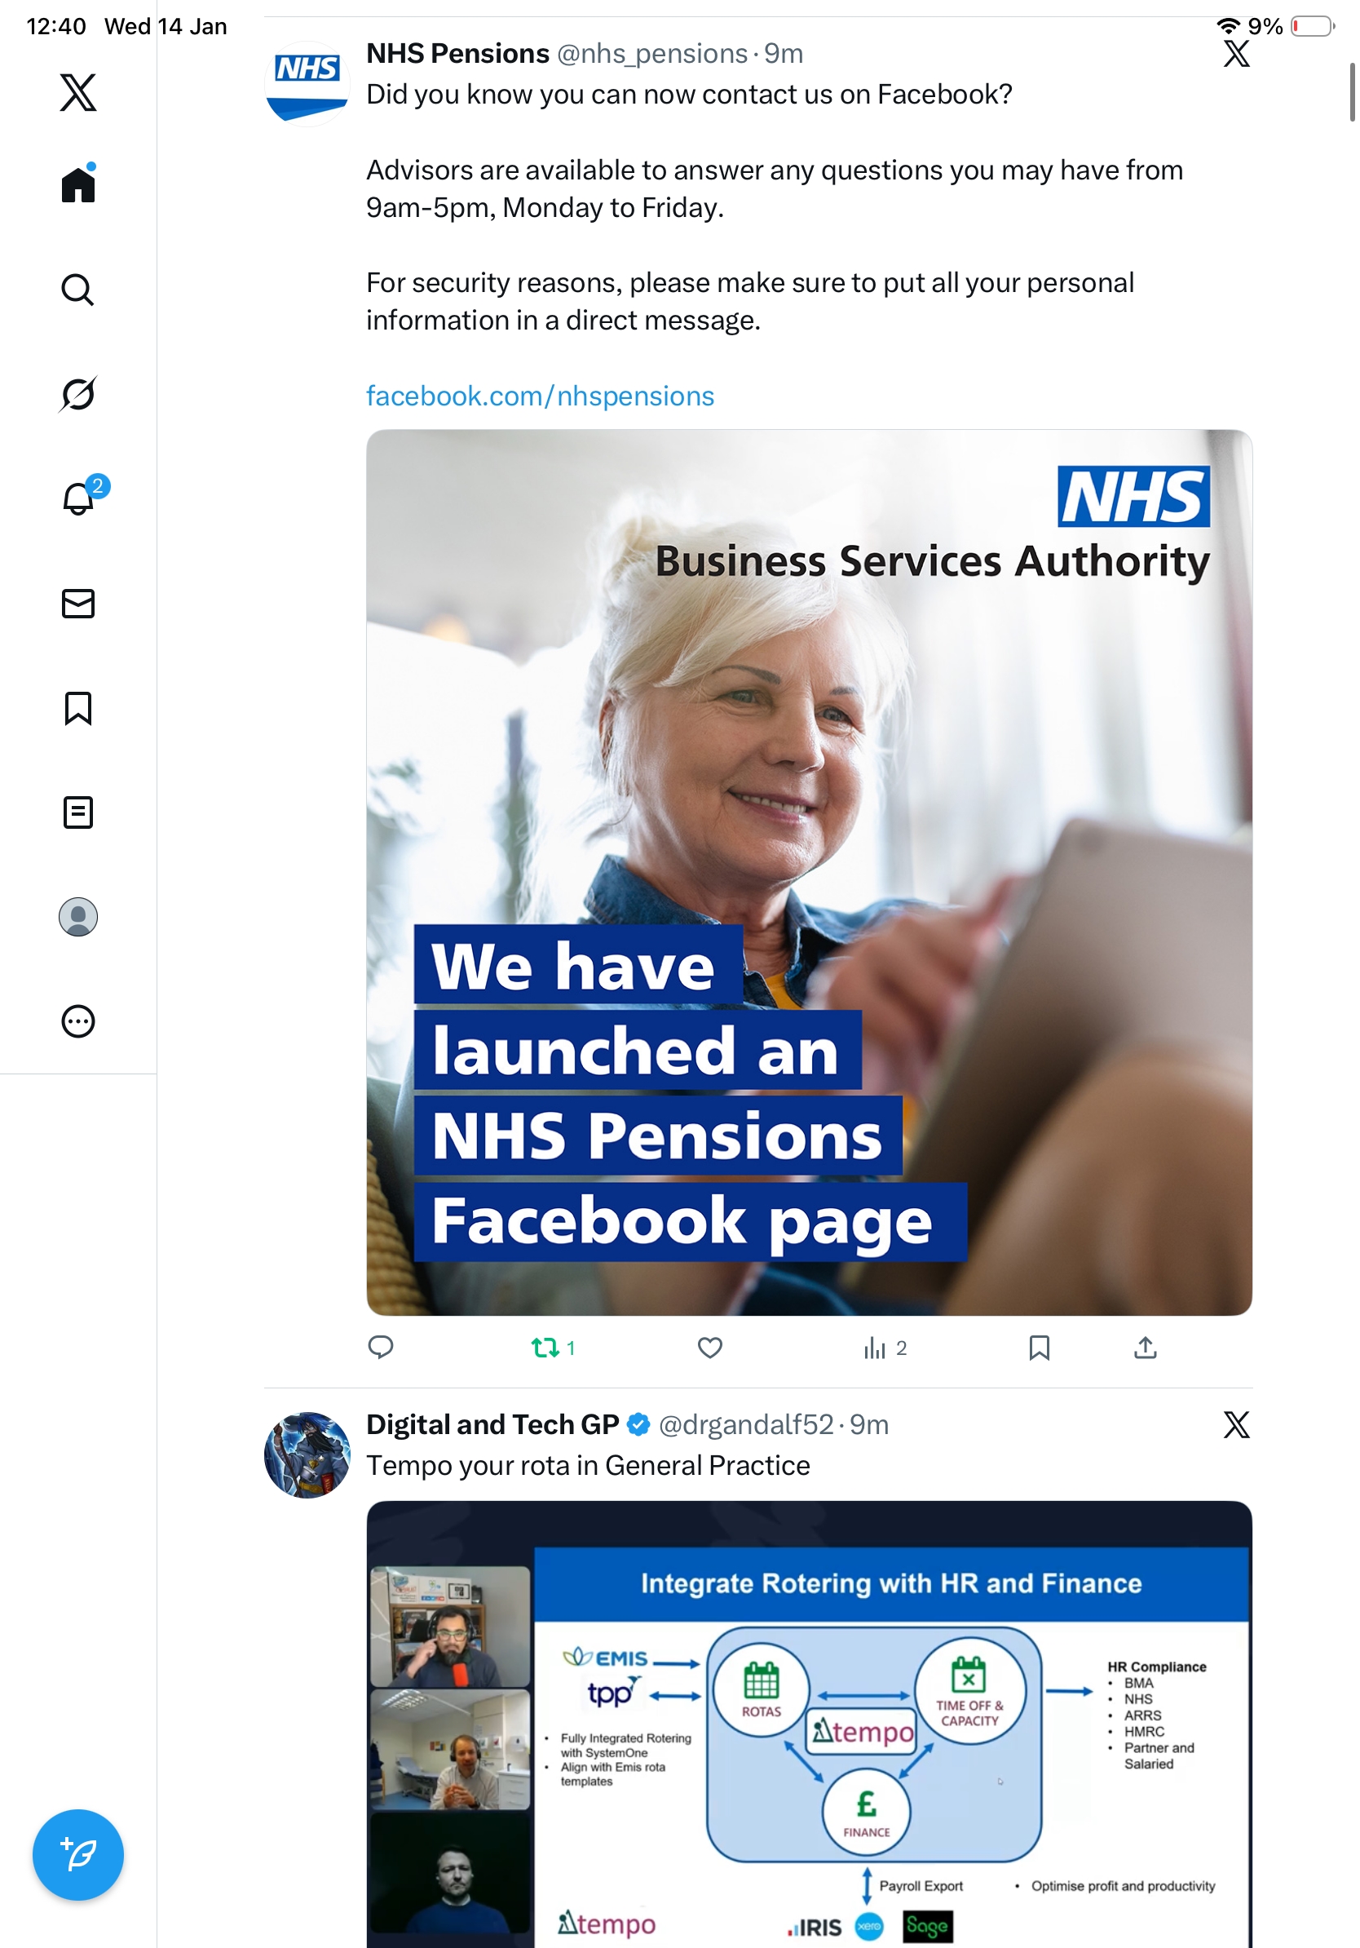The width and height of the screenshot is (1360, 1948).
Task: Open Profile avatar icon in sidebar
Action: (x=78, y=916)
